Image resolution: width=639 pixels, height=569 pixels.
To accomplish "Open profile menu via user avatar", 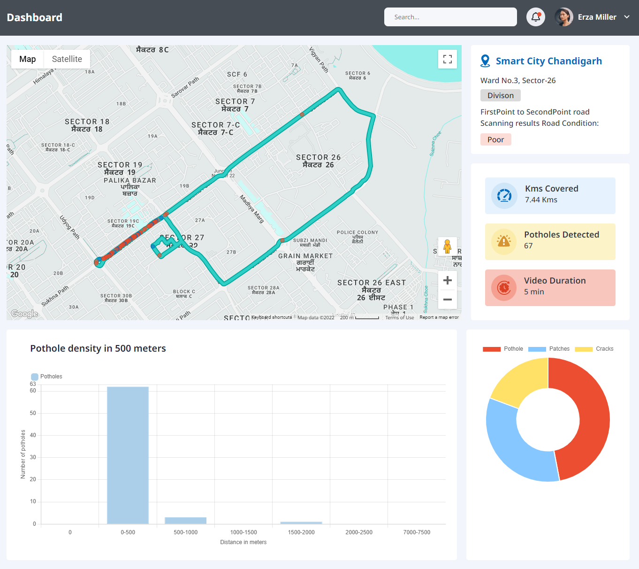I will point(563,17).
